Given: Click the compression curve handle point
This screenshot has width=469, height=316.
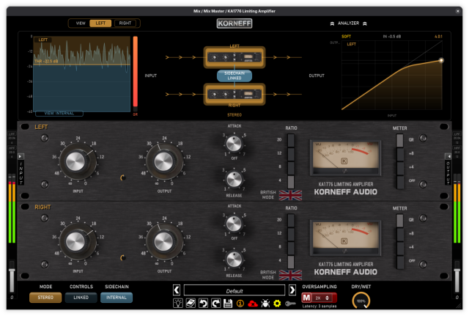Looking at the screenshot, I should [x=441, y=60].
